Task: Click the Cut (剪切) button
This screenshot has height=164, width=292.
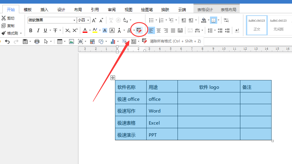Action: click(x=8, y=18)
